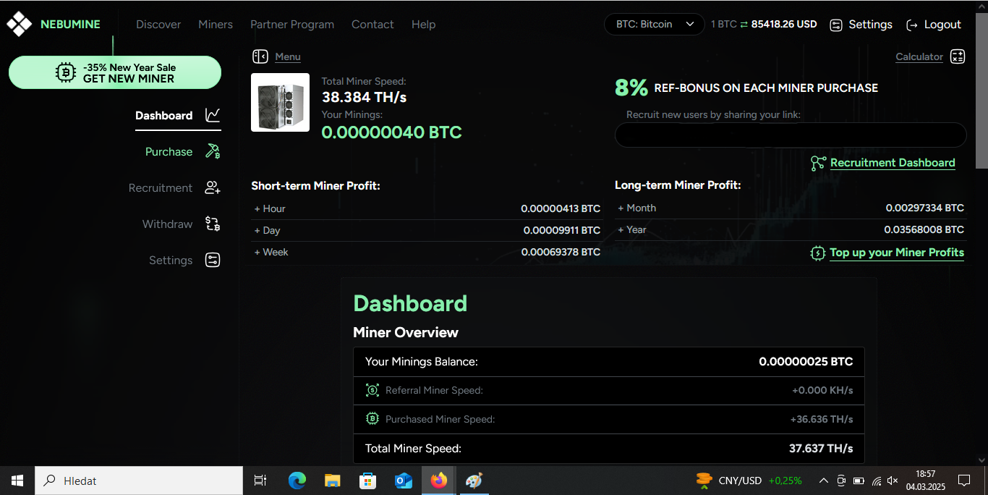Go to the Partner Program page
The height and width of the screenshot is (495, 988).
coord(292,25)
